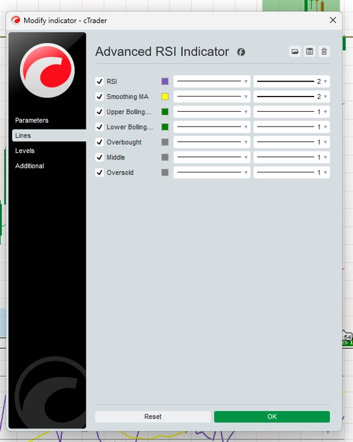This screenshot has width=353, height=442.
Task: Open the Middle line thickness dropdown
Action: [x=292, y=157]
